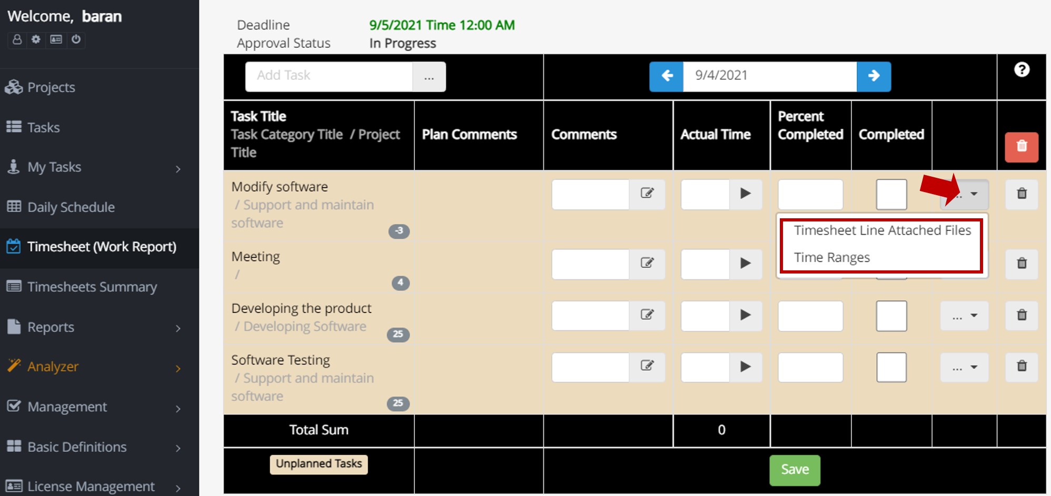Open Timesheets Summary from the sidebar
Screen dimensions: 1051x496
click(92, 287)
